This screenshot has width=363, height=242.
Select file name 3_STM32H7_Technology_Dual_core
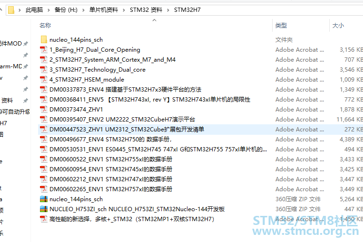(98, 69)
